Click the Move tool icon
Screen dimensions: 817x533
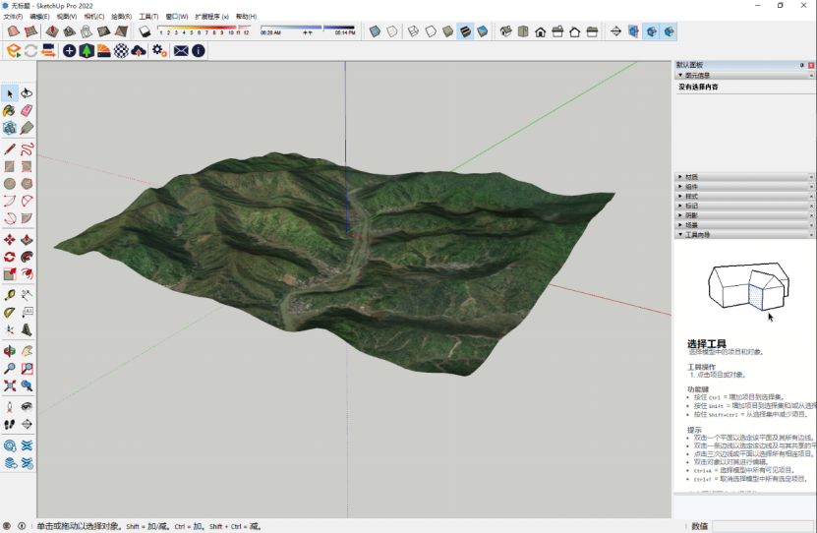click(10, 239)
